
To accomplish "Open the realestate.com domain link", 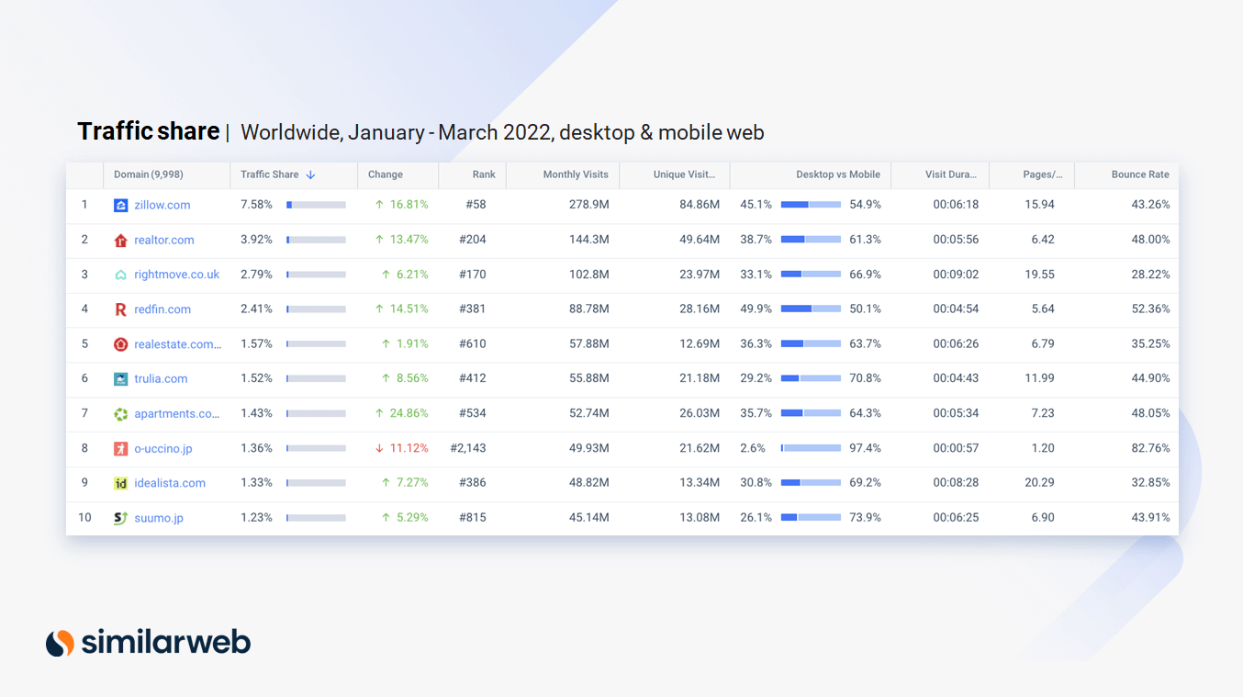I will (178, 344).
